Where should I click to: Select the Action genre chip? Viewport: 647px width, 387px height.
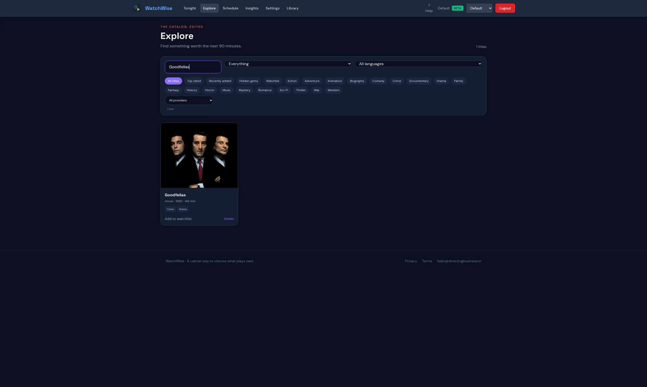(x=292, y=81)
